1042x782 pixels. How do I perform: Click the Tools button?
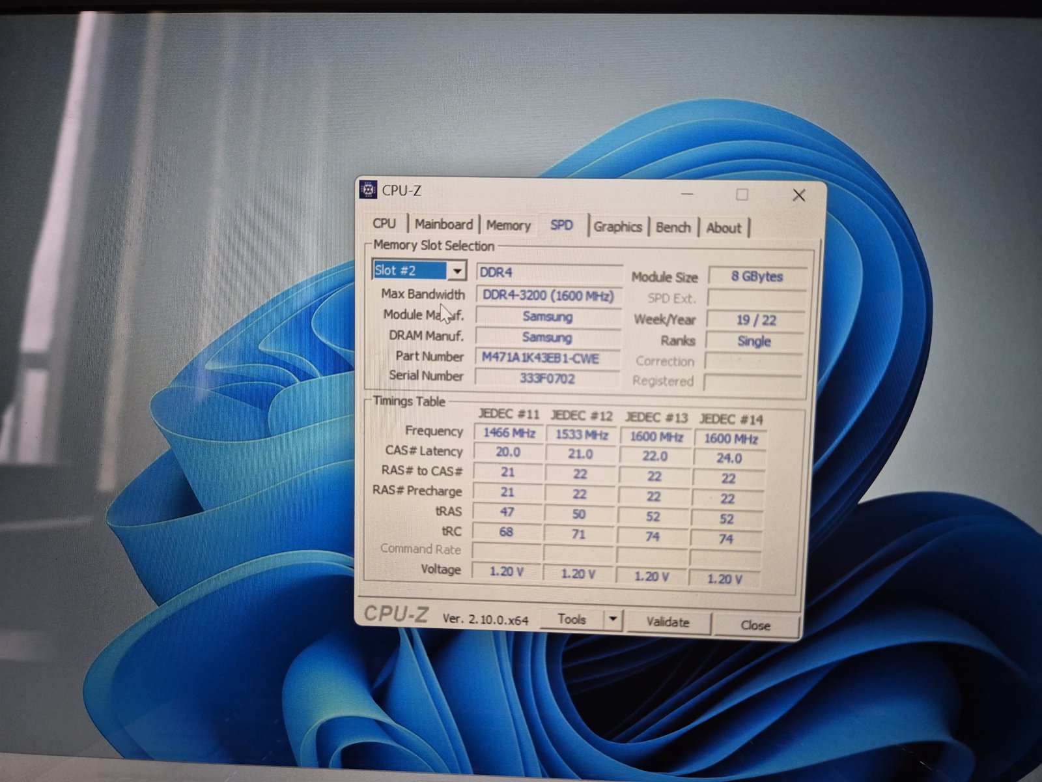pos(572,619)
